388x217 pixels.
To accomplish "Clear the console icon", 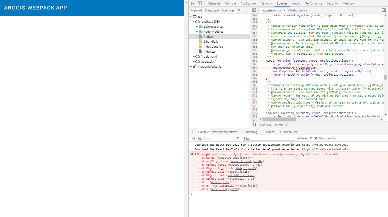I will (200, 138).
